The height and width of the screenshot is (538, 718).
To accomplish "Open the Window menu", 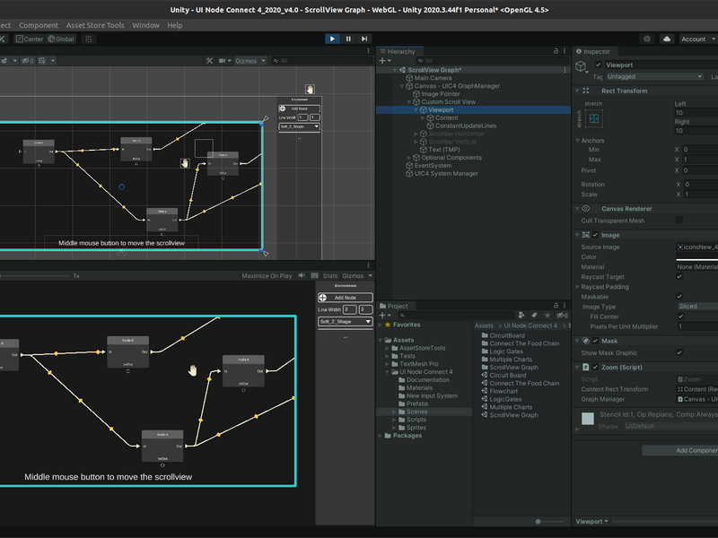I will 146,25.
